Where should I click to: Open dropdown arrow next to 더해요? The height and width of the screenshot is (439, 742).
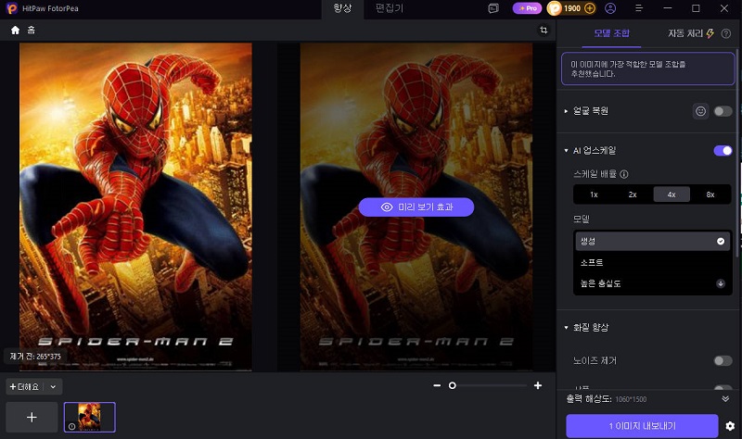[x=53, y=386]
